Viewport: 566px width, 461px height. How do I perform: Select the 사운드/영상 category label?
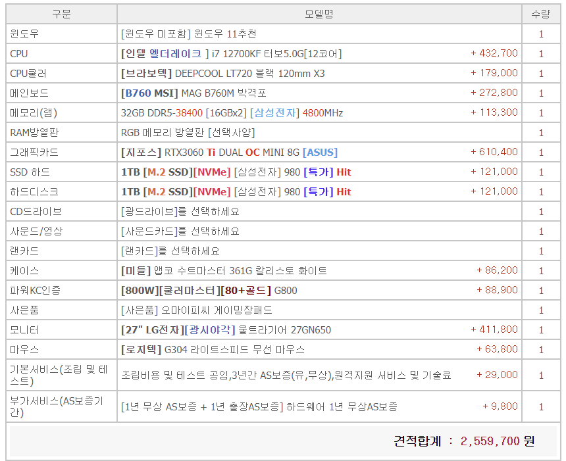pos(36,231)
